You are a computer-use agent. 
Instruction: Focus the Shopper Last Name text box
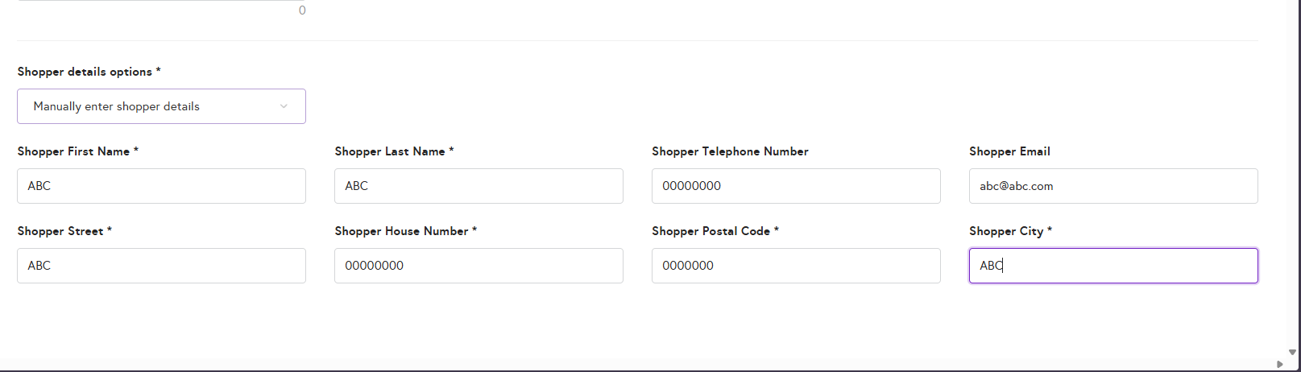coord(479,186)
